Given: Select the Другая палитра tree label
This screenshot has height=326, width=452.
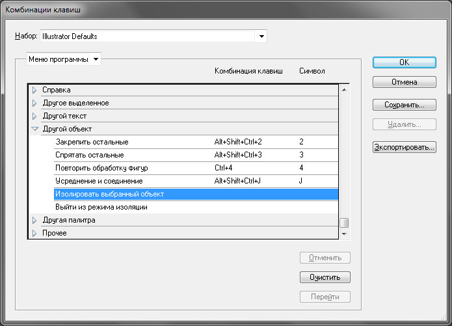Looking at the screenshot, I should 69,220.
